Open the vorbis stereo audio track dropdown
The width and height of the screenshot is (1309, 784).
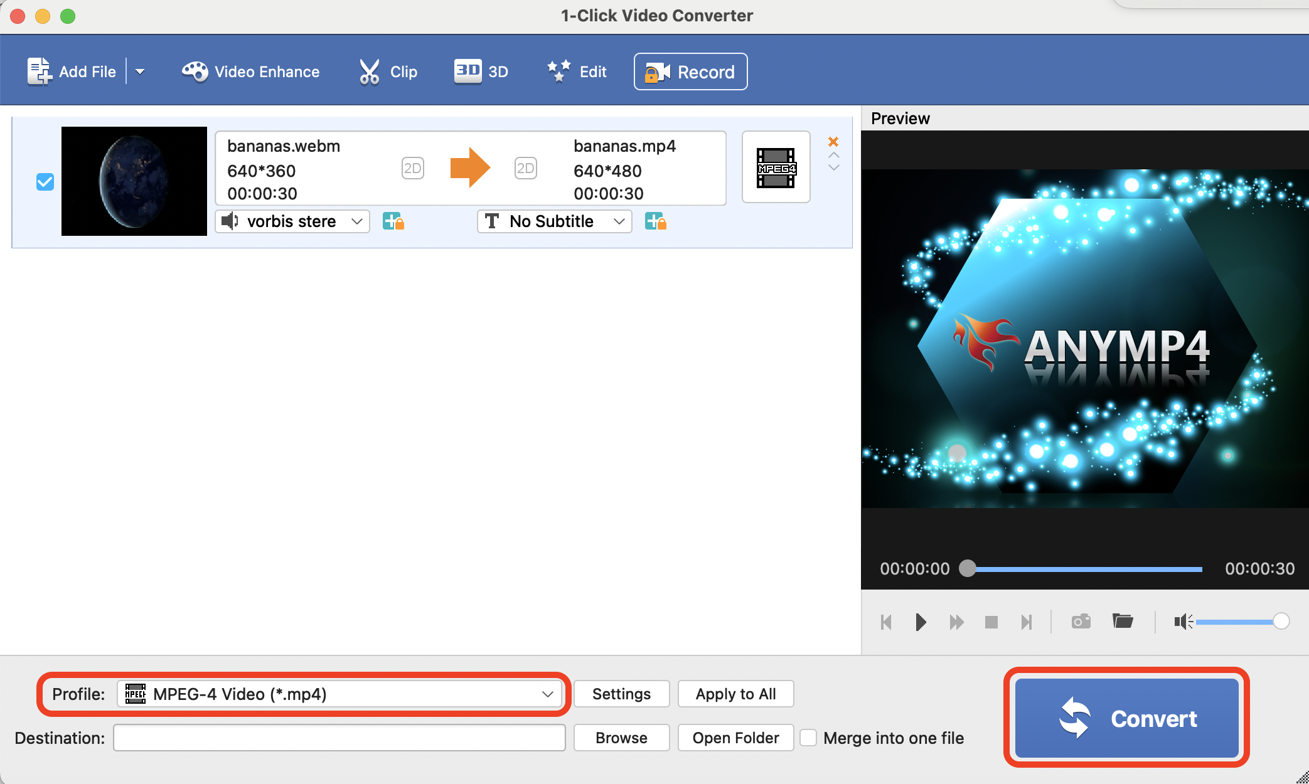(x=292, y=221)
